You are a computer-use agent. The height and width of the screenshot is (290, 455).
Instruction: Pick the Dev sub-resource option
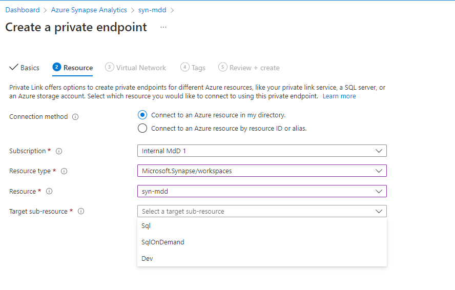pyautogui.click(x=147, y=258)
